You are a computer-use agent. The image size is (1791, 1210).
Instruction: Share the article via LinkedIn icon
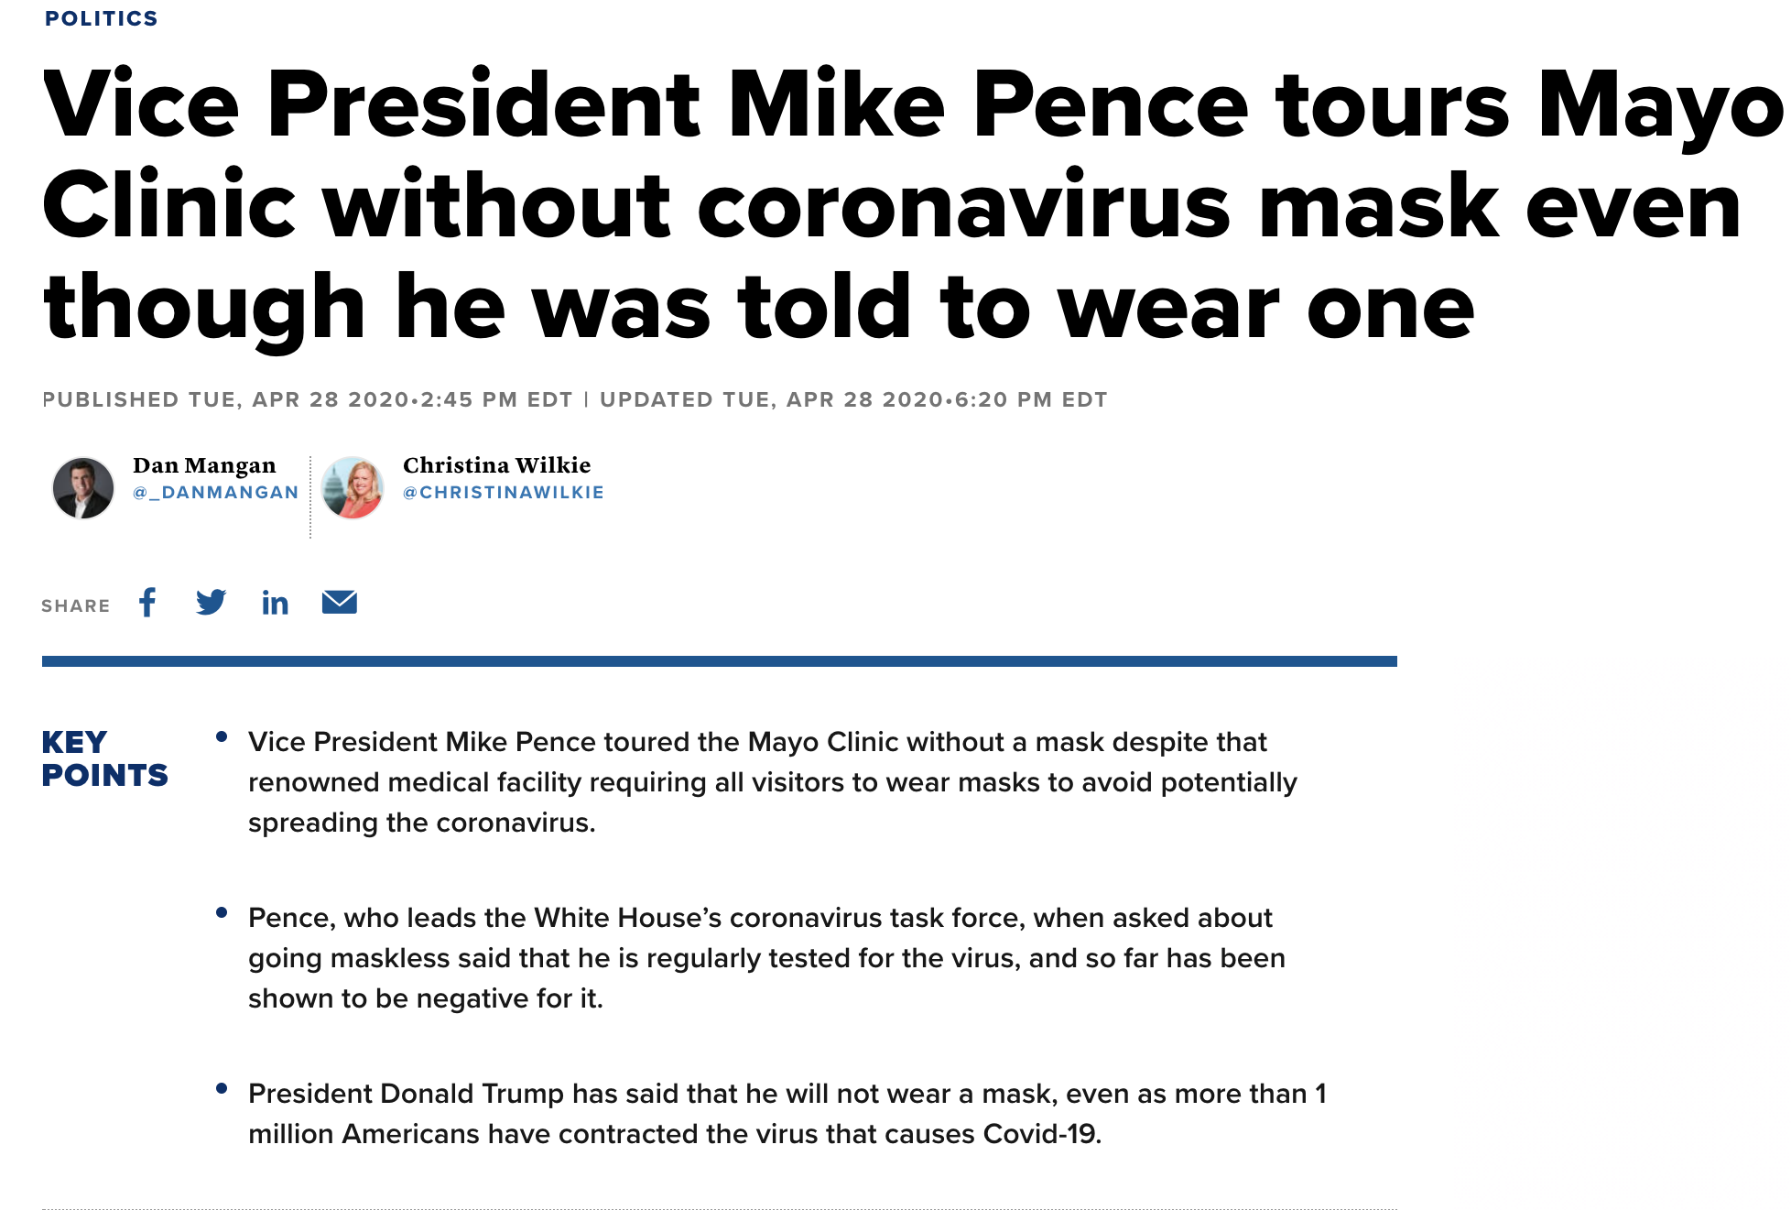[275, 603]
